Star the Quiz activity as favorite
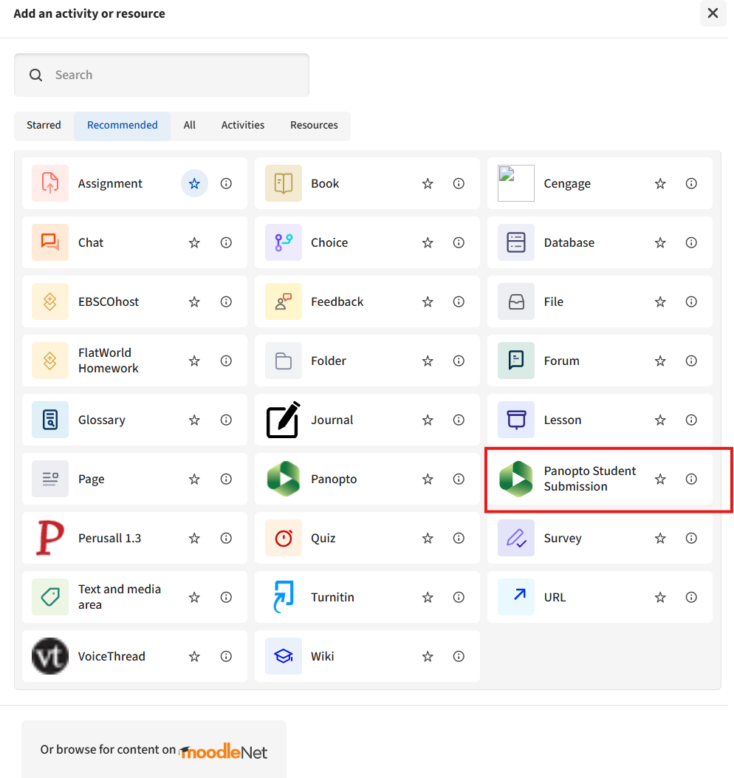 (x=428, y=538)
